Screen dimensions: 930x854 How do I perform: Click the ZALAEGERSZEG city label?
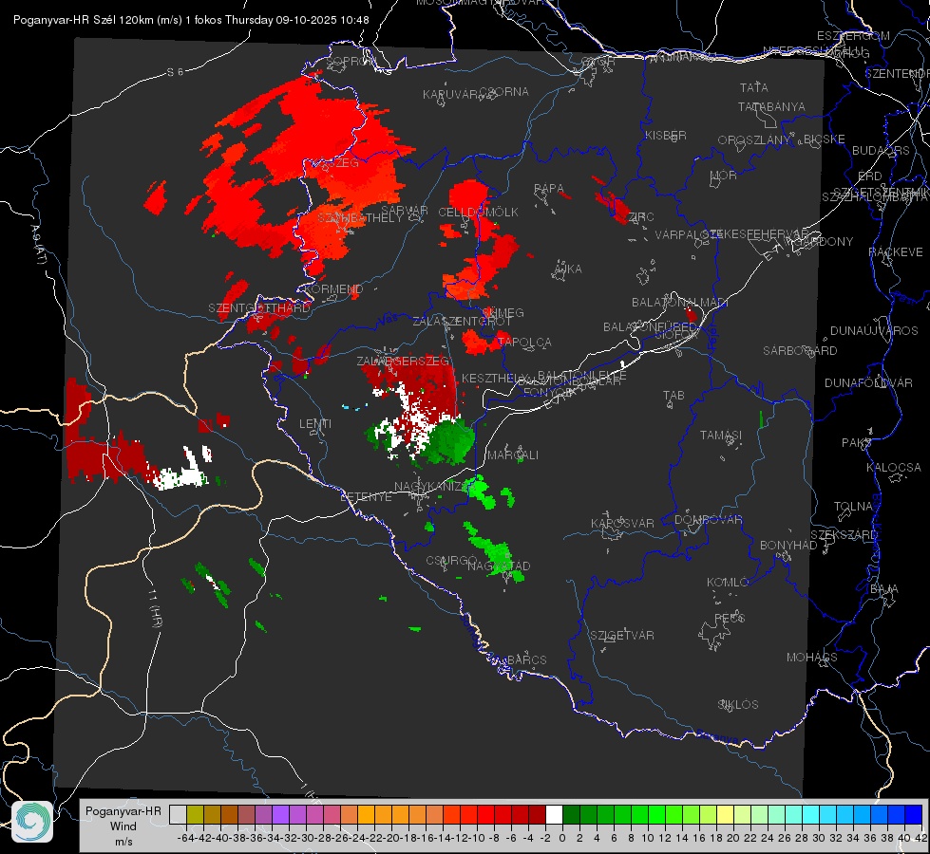tap(402, 361)
